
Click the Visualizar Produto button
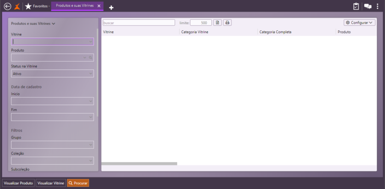18,183
